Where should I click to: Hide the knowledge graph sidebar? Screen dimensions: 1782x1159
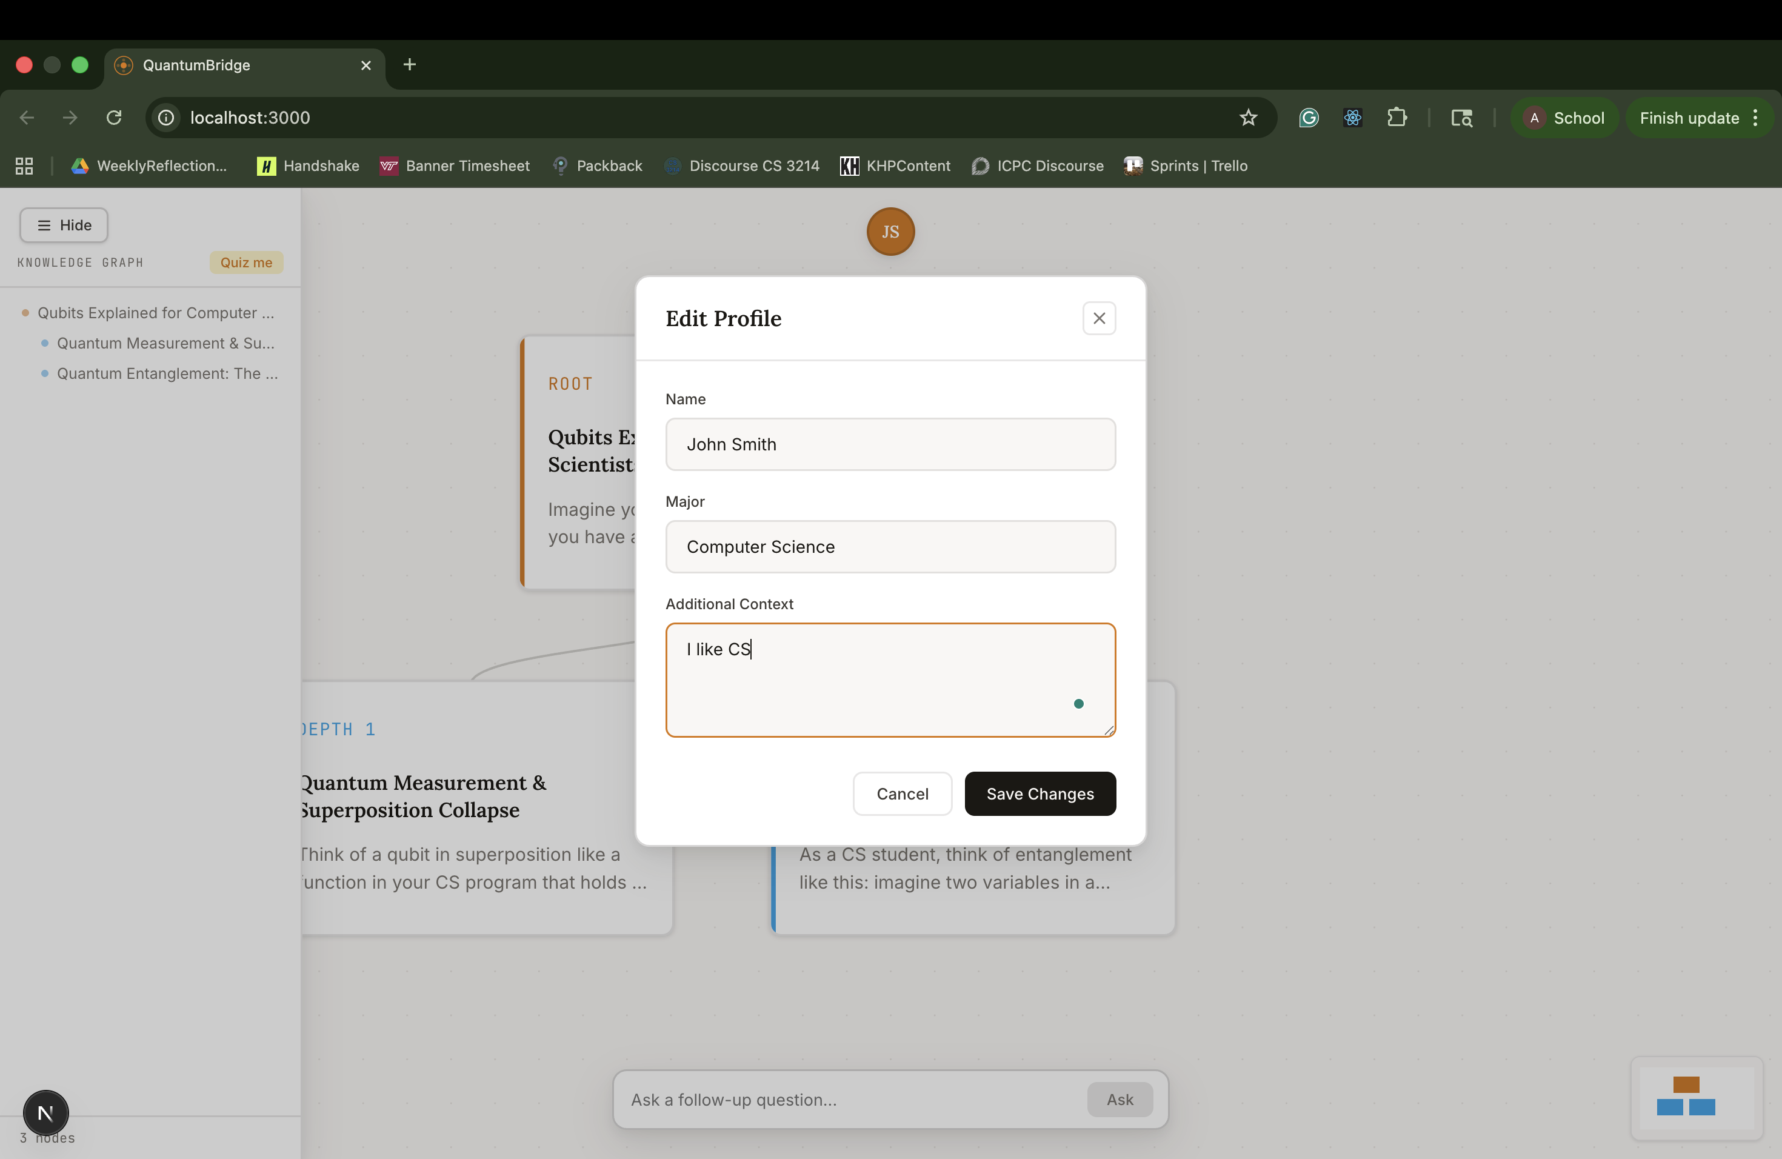pos(64,225)
